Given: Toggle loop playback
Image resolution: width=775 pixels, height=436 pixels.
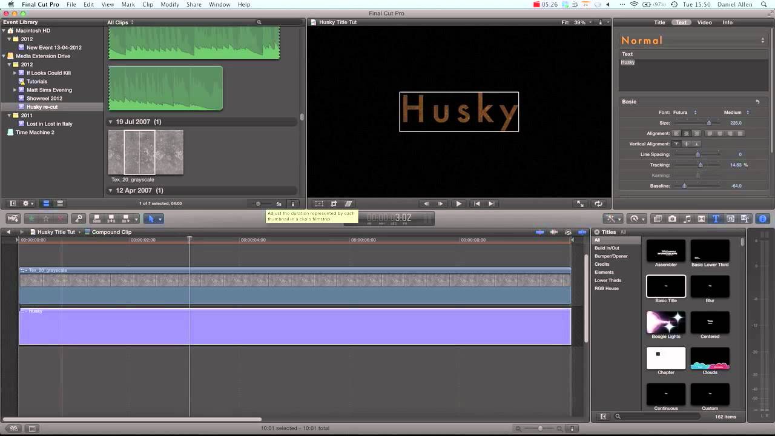Looking at the screenshot, I should click(x=598, y=203).
